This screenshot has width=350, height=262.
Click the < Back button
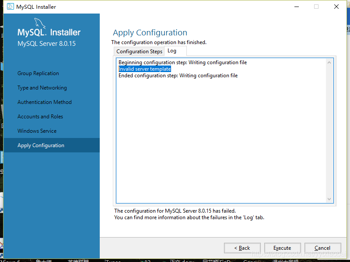tap(242, 248)
